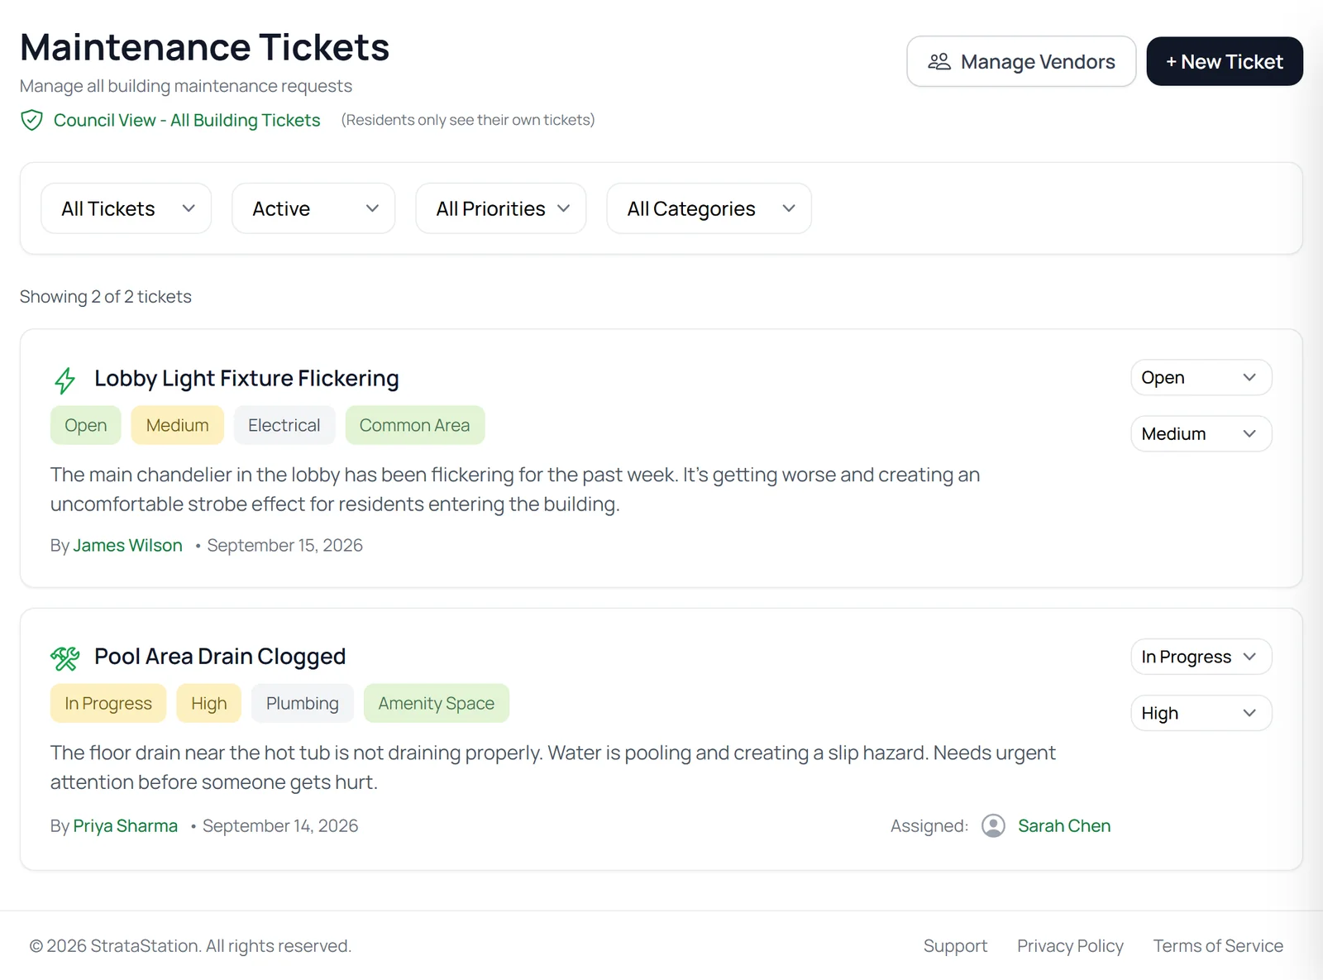Open the Terms of Service link
1323x980 pixels.
point(1218,946)
